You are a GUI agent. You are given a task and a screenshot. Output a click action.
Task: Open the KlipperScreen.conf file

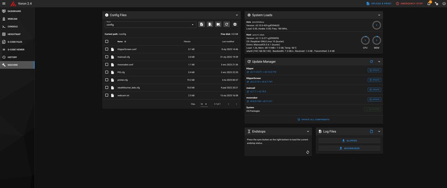[x=127, y=49]
